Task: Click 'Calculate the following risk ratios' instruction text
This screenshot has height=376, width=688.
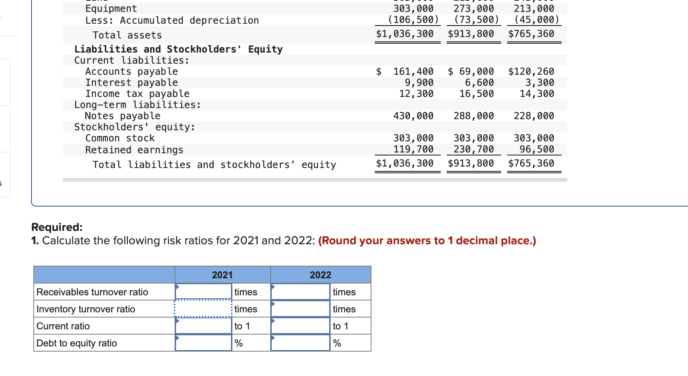Action: [179, 241]
